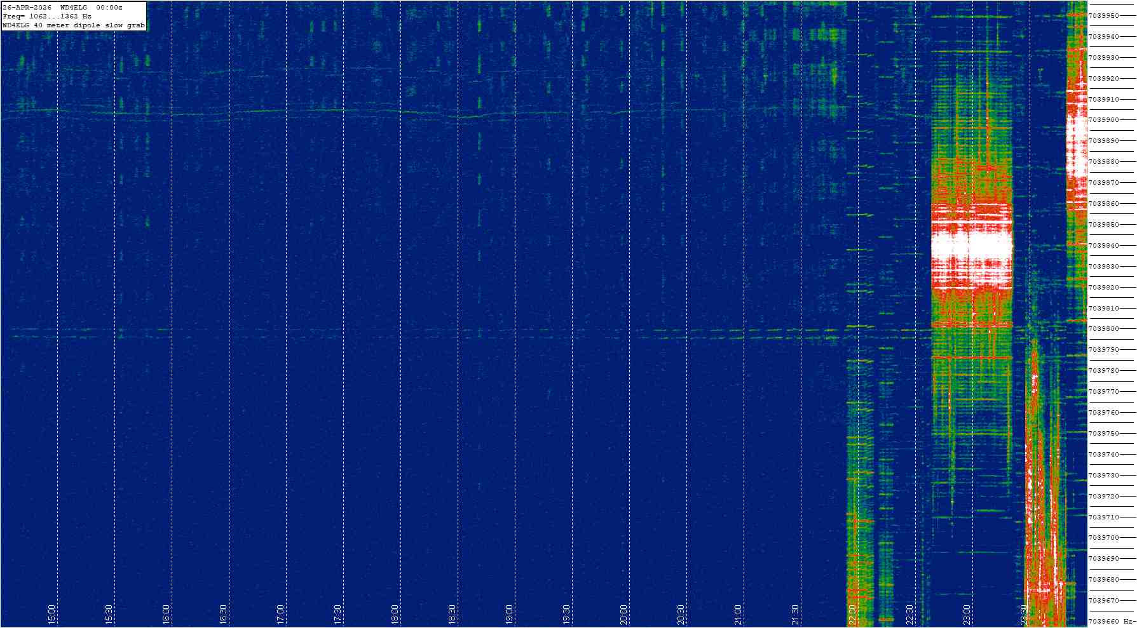
Task: Click the 7039660 Hz label
Action: [1109, 622]
